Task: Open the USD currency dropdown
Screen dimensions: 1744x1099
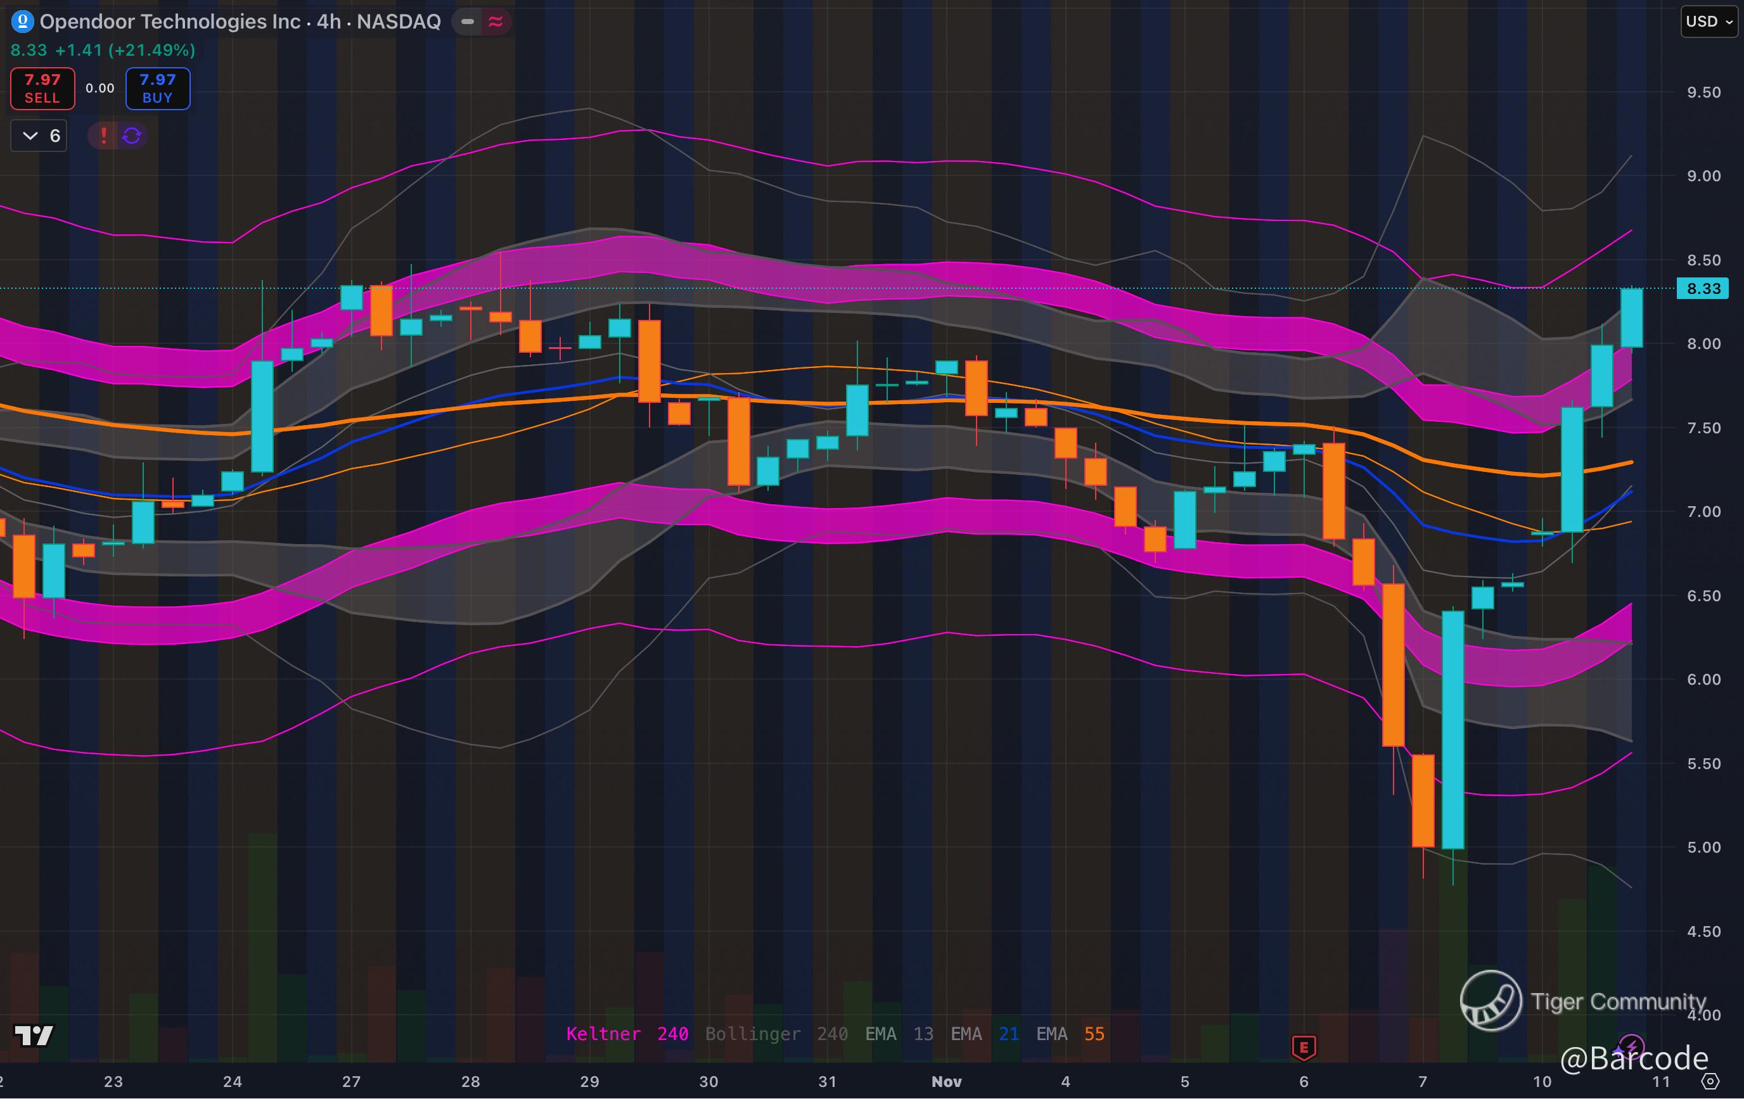Action: click(1709, 22)
